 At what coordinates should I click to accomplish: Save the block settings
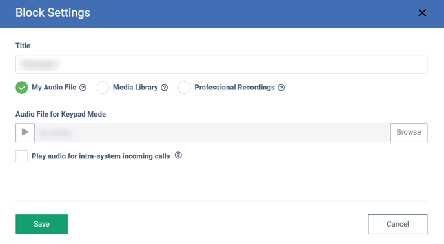coord(41,224)
